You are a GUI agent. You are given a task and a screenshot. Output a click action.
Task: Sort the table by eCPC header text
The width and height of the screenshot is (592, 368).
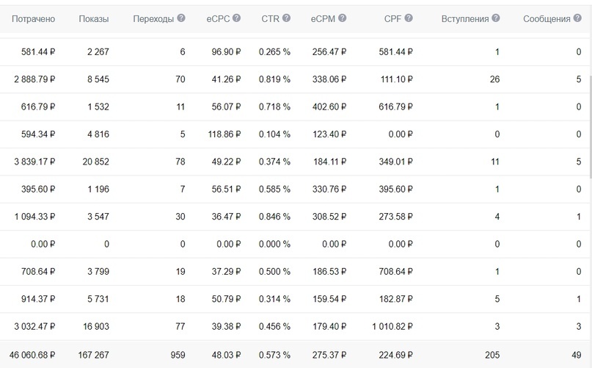[x=218, y=19]
